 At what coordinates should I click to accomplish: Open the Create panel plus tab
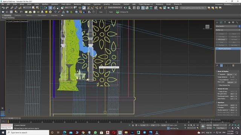[x=217, y=22]
